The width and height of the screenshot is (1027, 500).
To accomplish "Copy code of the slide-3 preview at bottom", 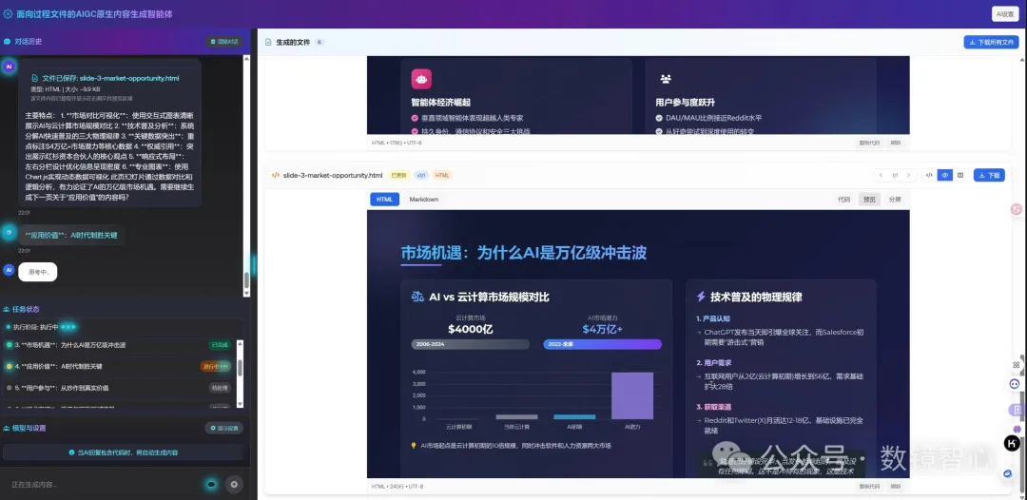I will pos(868,487).
